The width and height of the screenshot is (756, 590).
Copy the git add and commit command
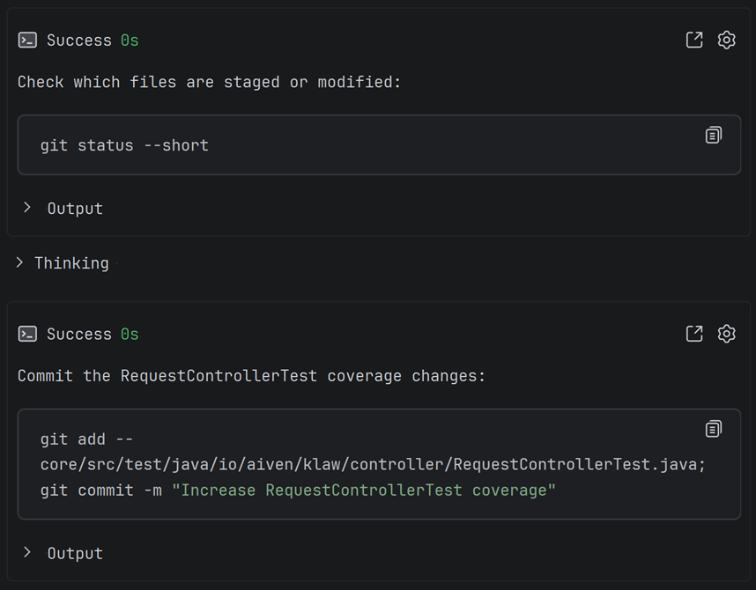pos(714,429)
